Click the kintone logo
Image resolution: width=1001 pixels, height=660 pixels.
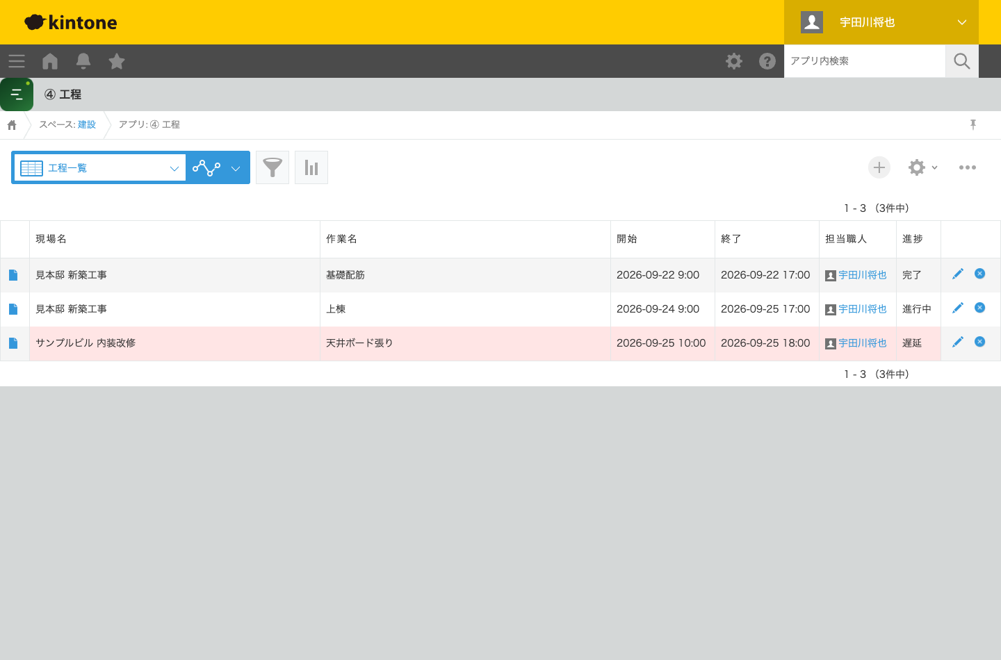[71, 22]
